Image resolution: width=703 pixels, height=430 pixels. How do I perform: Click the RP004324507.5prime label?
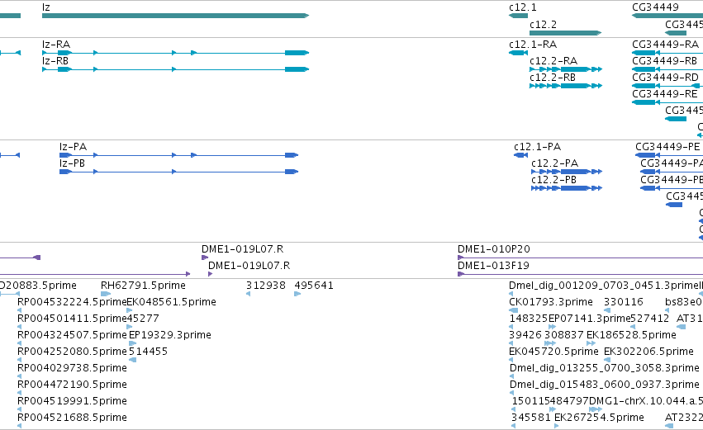(x=72, y=335)
